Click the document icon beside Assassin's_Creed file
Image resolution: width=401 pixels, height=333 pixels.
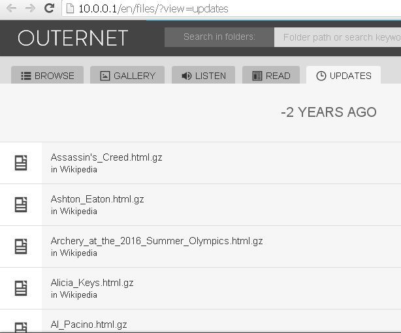(x=21, y=163)
